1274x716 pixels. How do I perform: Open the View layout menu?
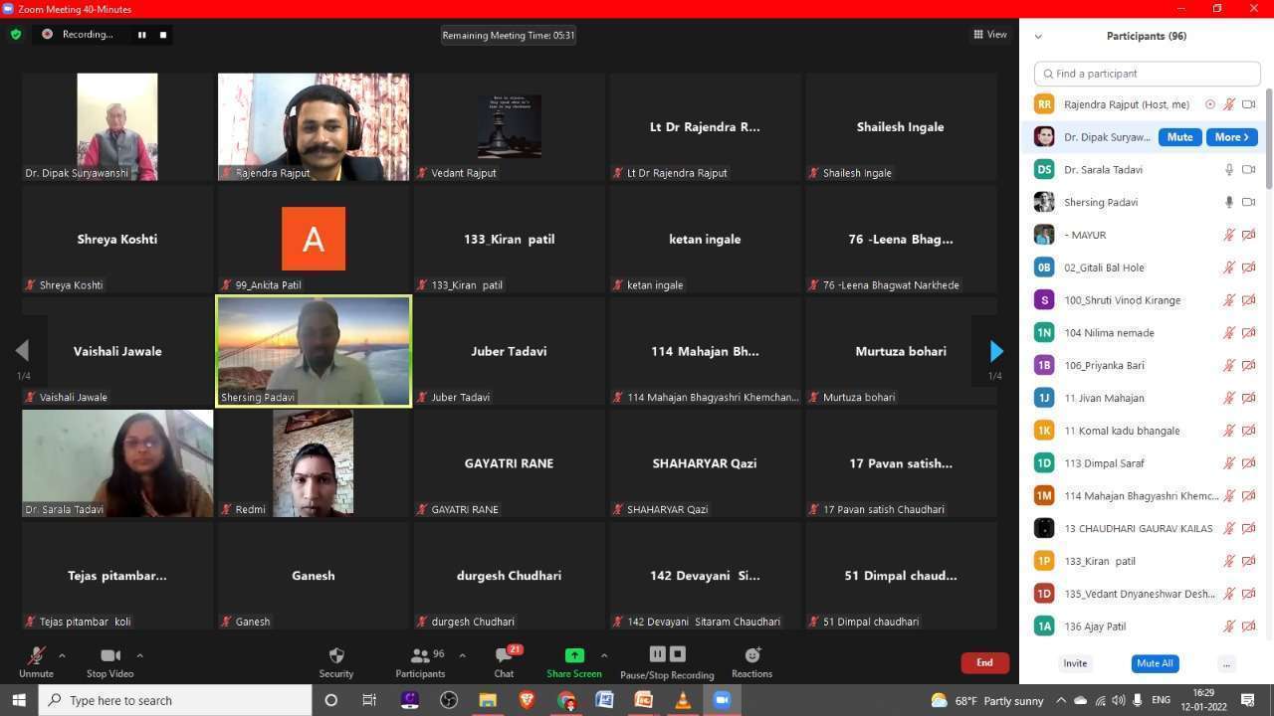coord(990,35)
